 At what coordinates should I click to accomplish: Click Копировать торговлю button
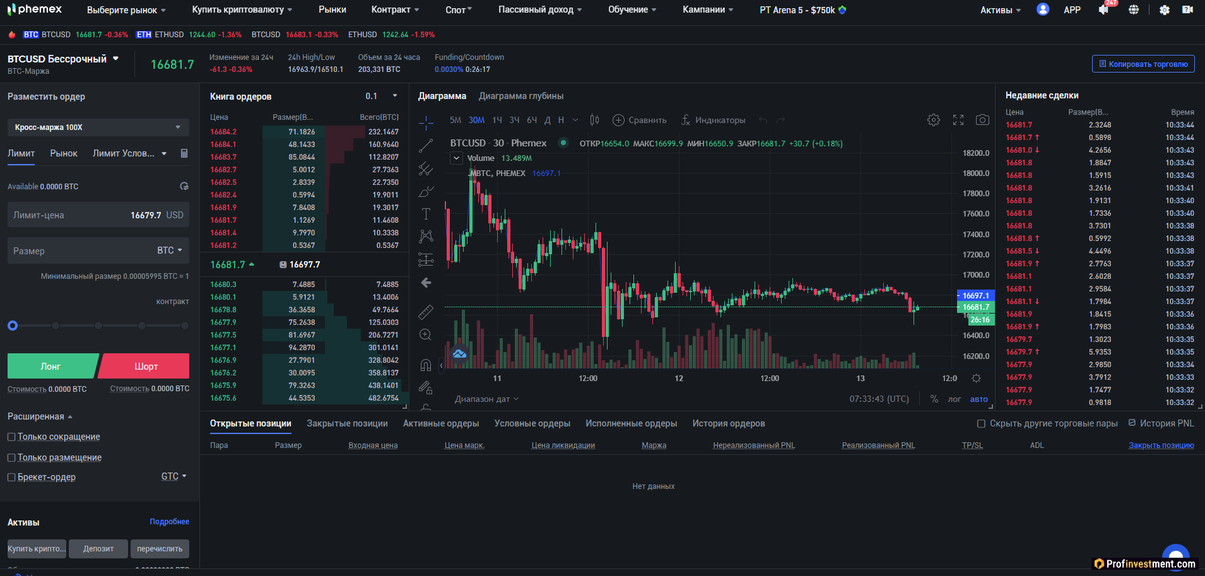[1143, 64]
